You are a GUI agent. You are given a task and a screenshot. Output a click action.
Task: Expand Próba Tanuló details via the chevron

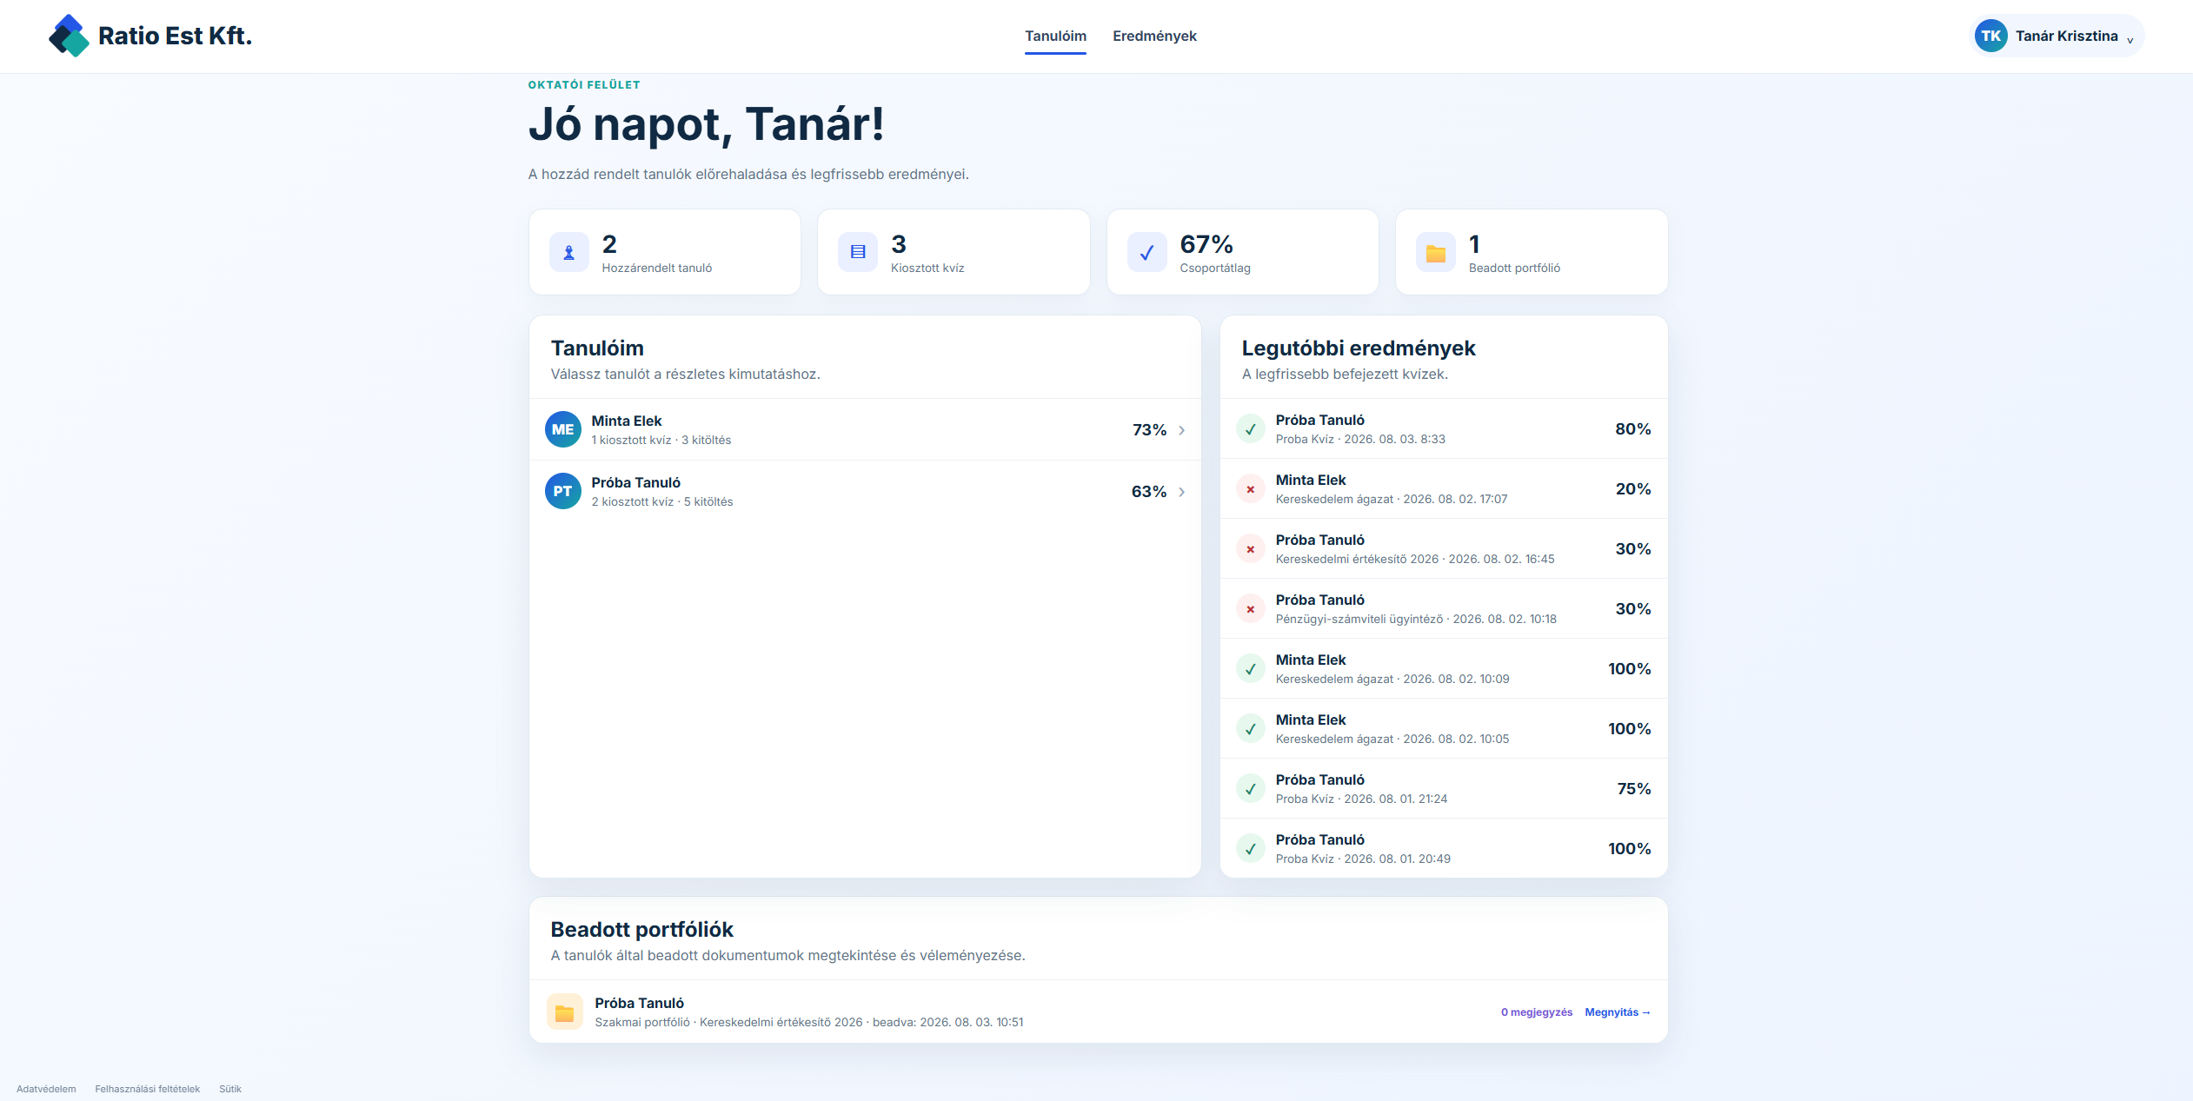pos(1181,492)
